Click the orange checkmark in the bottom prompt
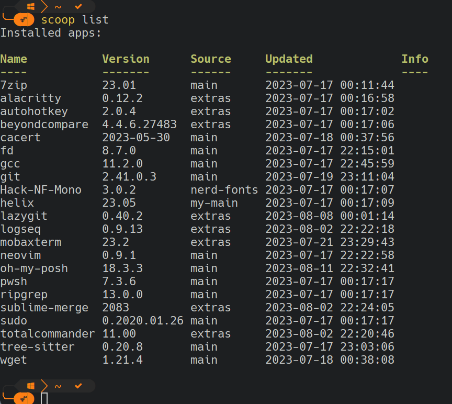This screenshot has height=404, width=452. [x=78, y=386]
